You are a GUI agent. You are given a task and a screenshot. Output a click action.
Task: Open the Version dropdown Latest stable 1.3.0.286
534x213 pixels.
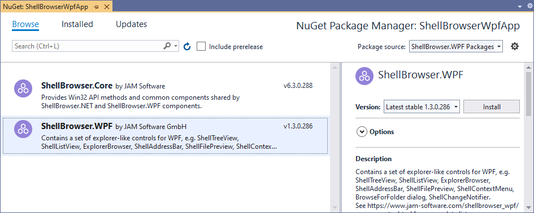(422, 106)
